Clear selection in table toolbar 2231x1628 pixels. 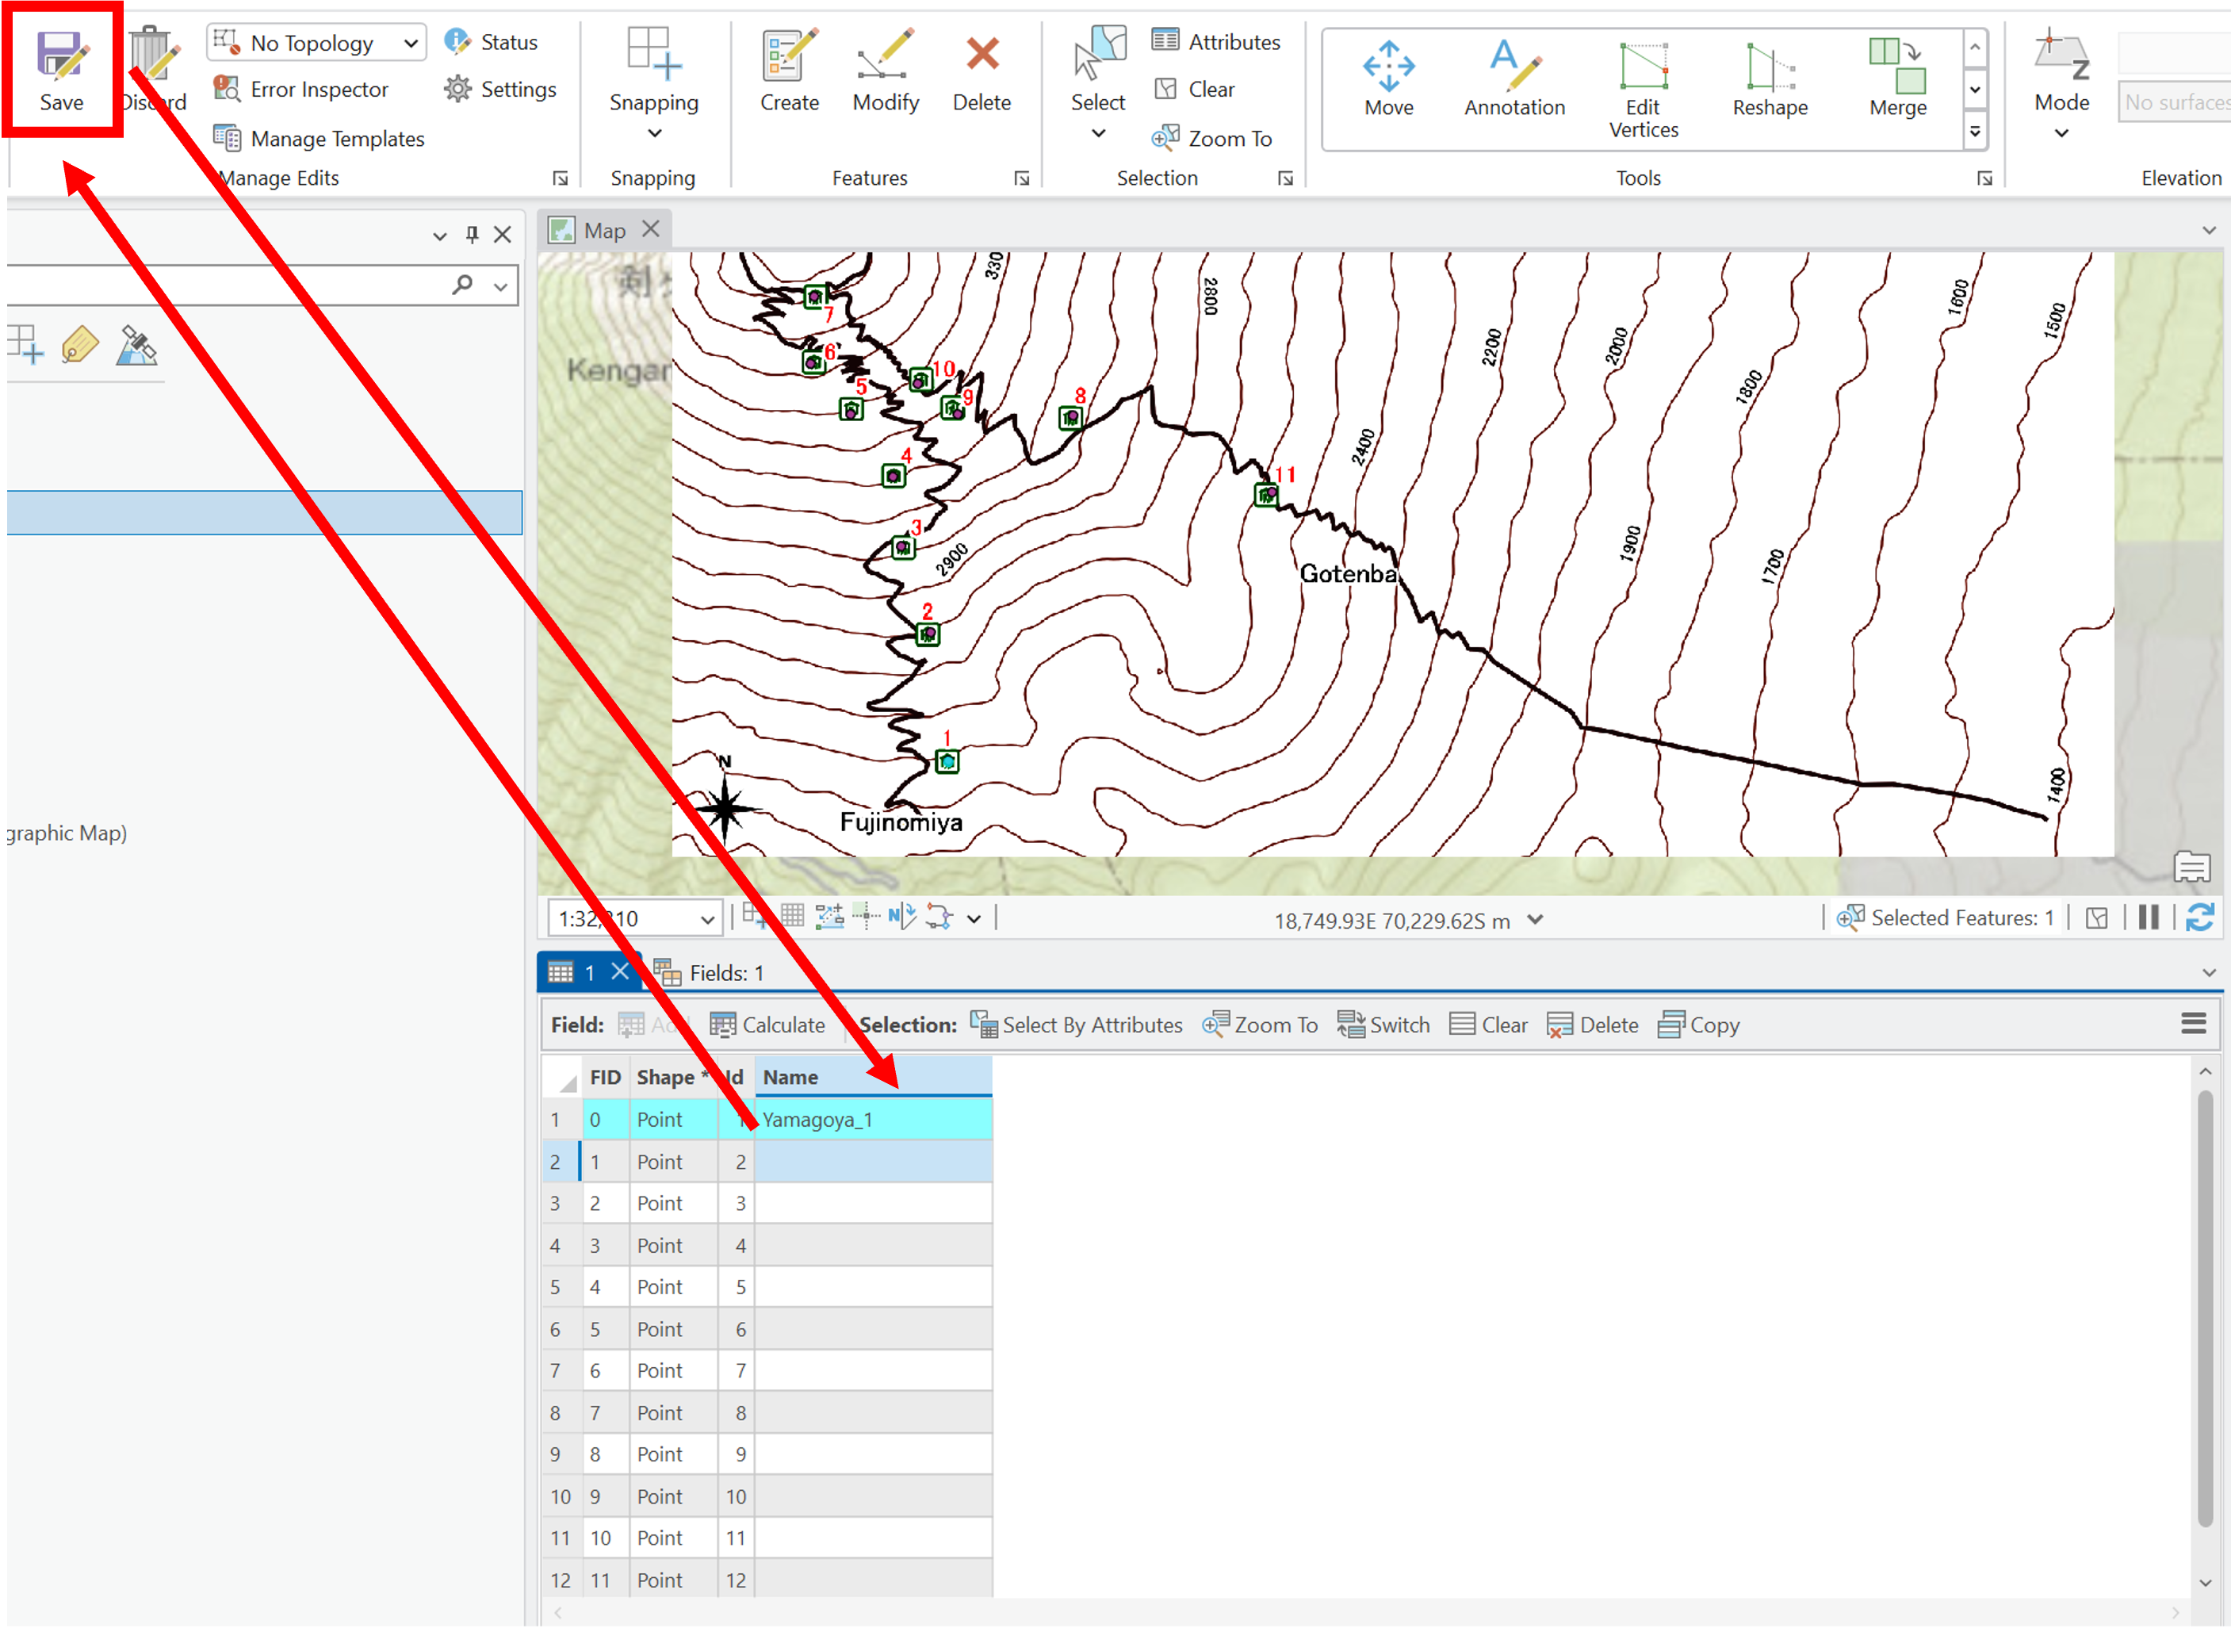tap(1488, 1025)
